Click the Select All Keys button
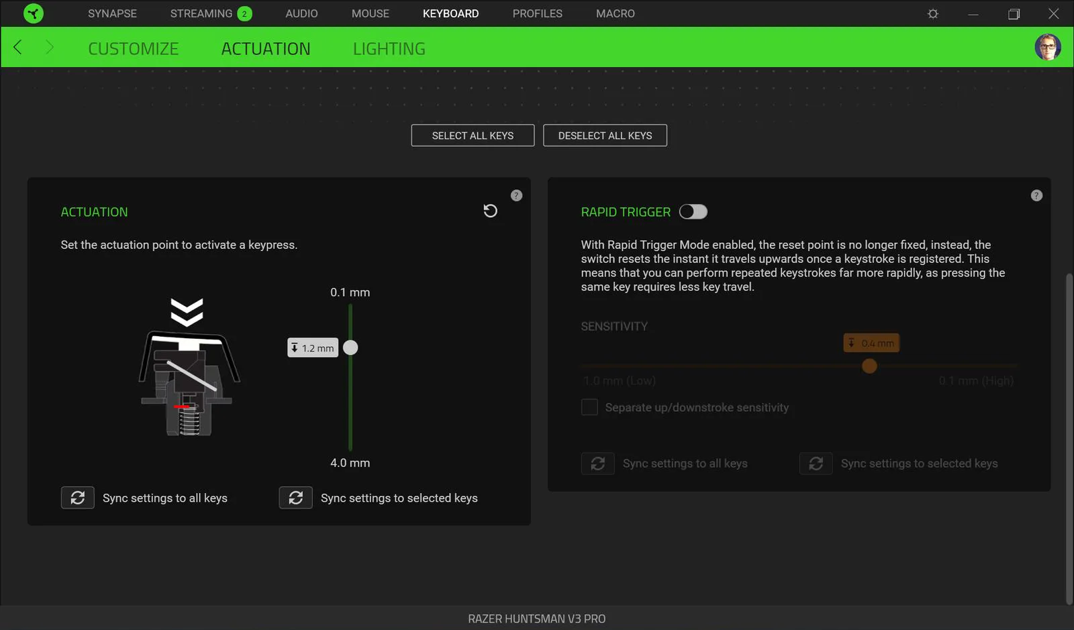The height and width of the screenshot is (630, 1074). (473, 136)
